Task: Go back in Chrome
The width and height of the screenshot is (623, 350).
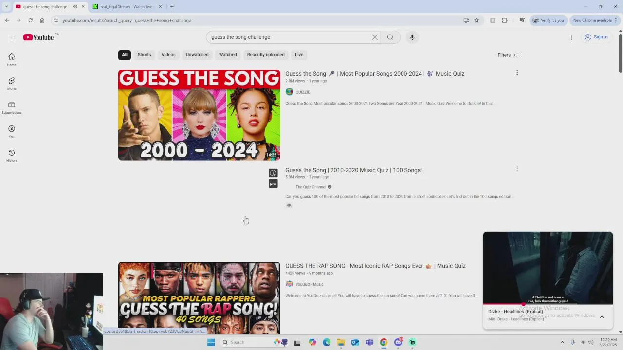Action: click(7, 20)
